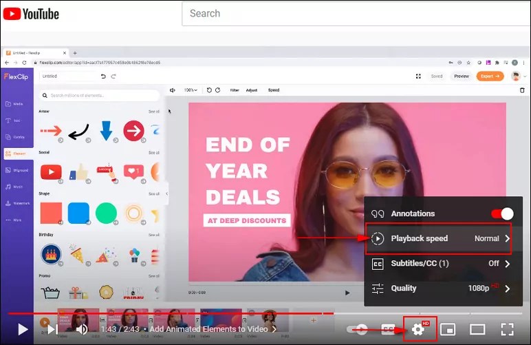Open the 100% volume dropdown
531x345 pixels.
(191, 90)
